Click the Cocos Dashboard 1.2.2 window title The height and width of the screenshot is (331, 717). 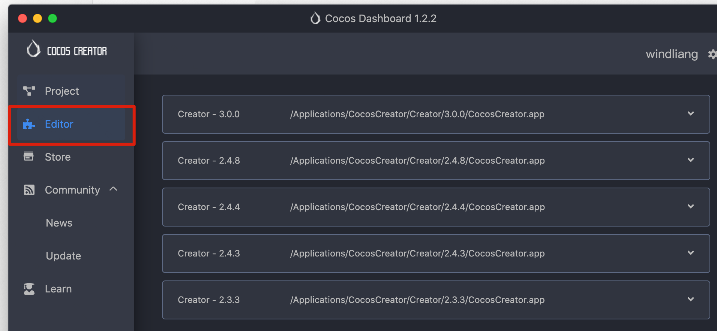(381, 18)
